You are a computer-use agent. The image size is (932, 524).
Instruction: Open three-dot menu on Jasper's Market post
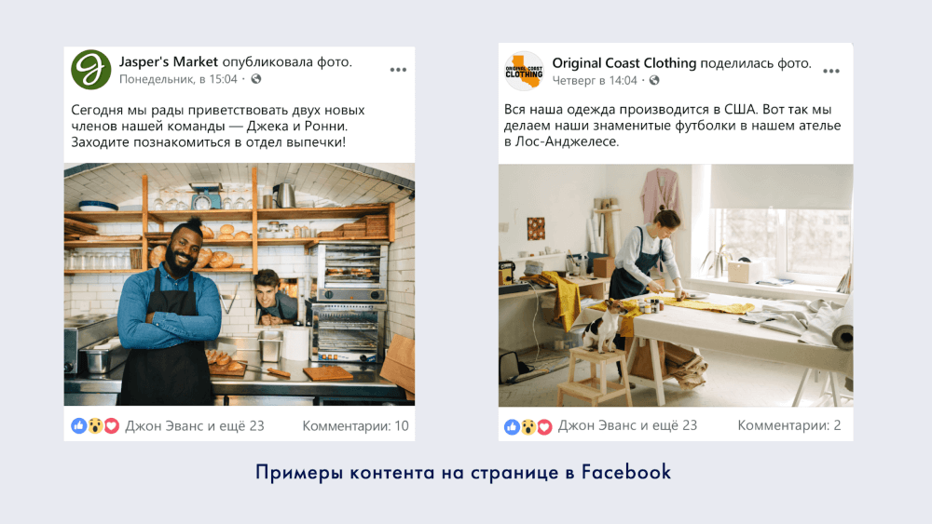click(398, 70)
